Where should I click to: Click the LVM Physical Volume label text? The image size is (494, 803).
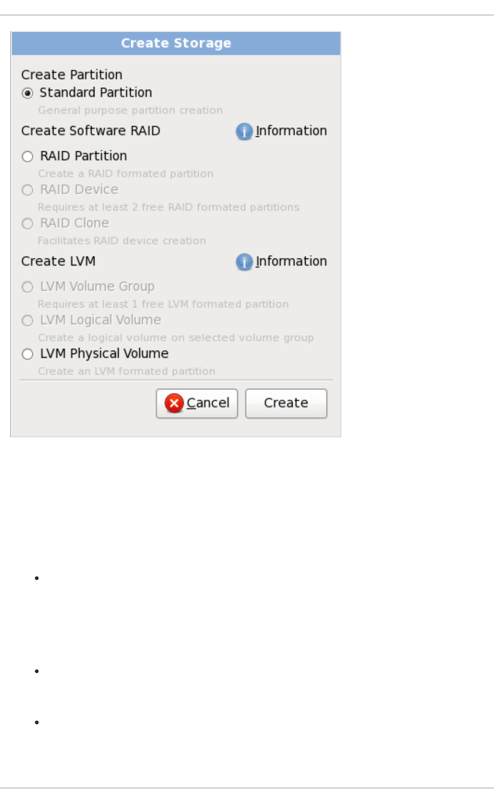(104, 353)
